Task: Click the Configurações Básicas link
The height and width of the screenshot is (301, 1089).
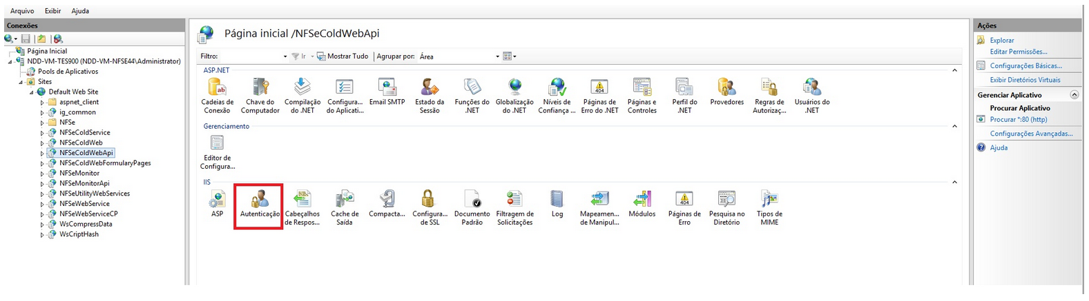Action: coord(1025,66)
